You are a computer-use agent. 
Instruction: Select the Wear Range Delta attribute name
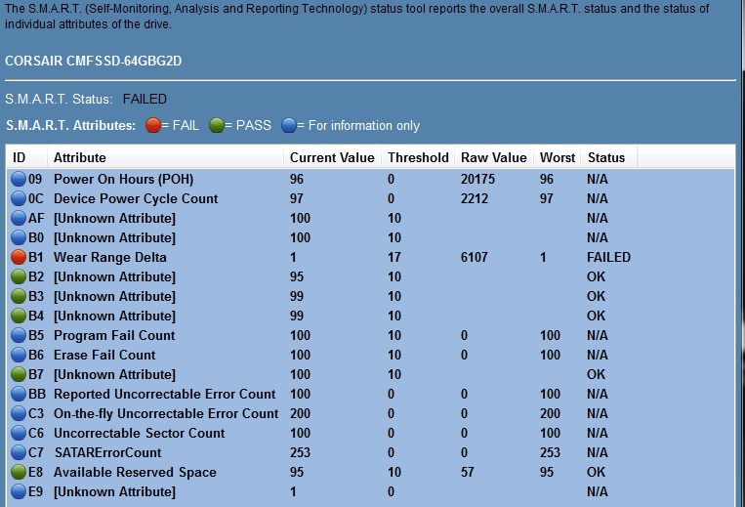[x=110, y=257]
